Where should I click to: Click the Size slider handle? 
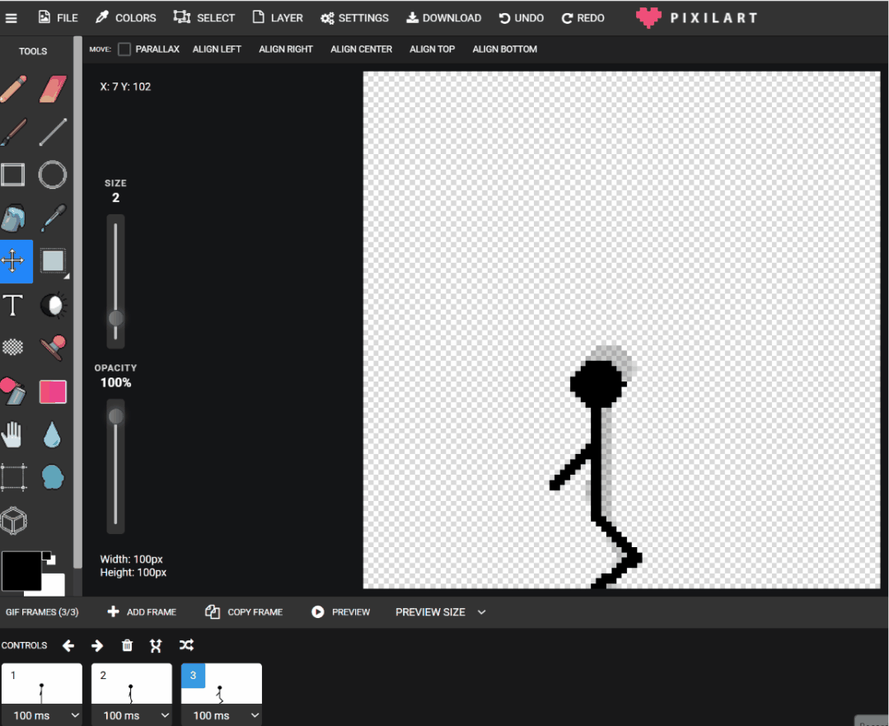(115, 318)
